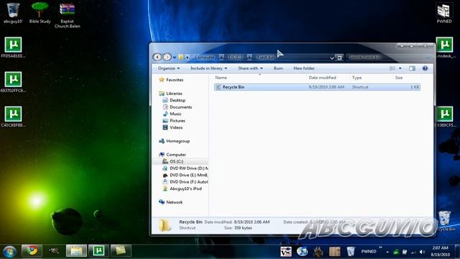Screen dimensions: 460x259
Task: Open Explorer help button
Action: click(425, 68)
